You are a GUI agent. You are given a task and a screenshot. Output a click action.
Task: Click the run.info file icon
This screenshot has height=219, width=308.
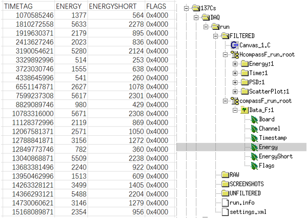click(225, 202)
